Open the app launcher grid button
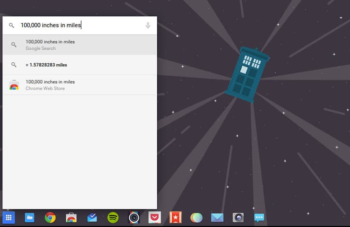The width and height of the screenshot is (350, 227). pyautogui.click(x=9, y=217)
